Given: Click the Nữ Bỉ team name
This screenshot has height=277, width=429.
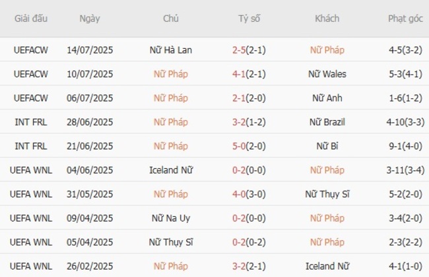Looking at the screenshot, I should [x=327, y=146].
